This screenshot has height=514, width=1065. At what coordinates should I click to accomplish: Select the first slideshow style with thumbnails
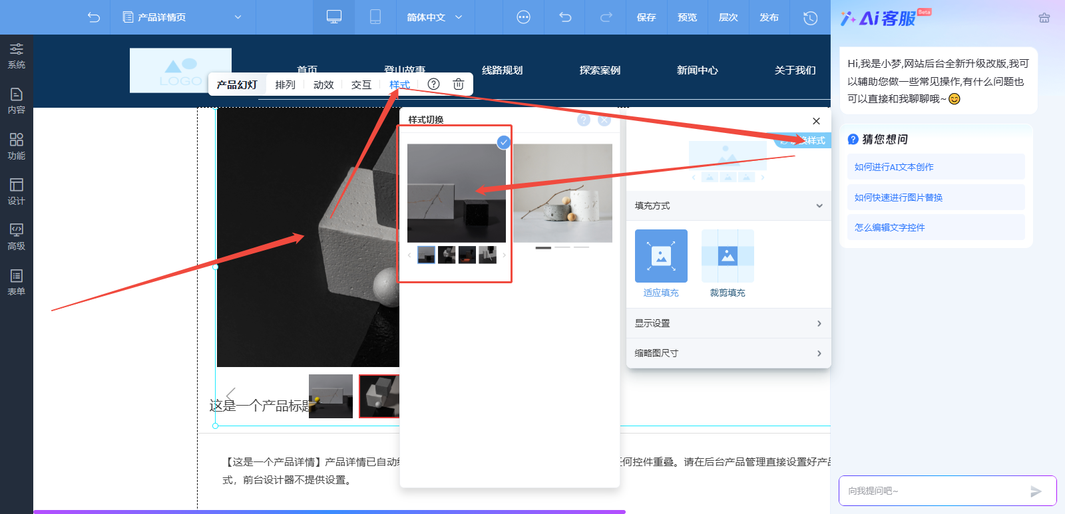(456, 204)
